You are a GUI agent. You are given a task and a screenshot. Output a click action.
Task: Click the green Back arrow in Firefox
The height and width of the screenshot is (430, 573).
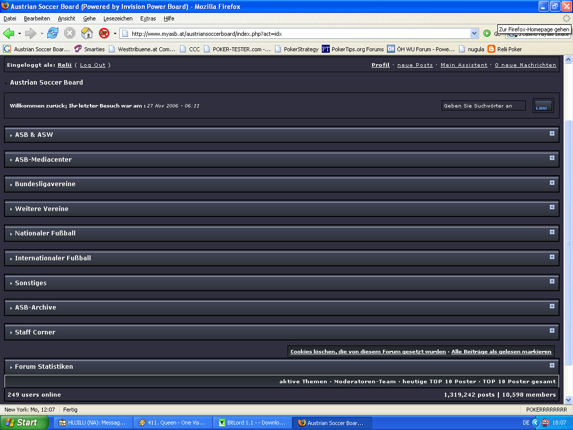[8, 33]
